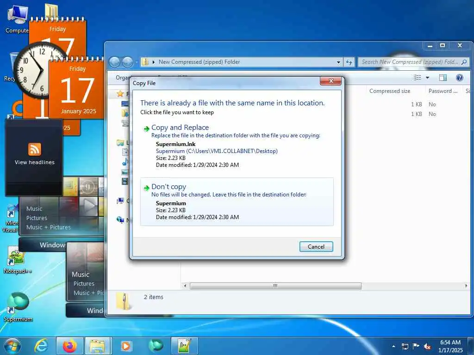The image size is (474, 355).
Task: Open the Action Center flag icon
Action: (x=416, y=346)
